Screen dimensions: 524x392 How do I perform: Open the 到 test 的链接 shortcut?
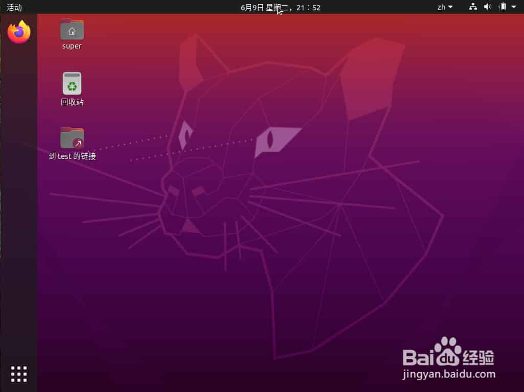point(72,137)
